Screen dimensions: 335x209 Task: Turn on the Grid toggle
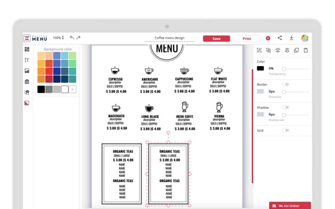(286, 130)
